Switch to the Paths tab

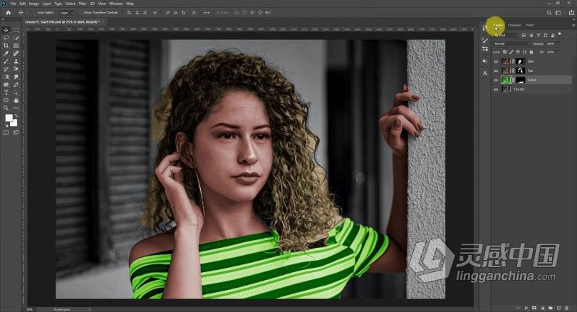[x=530, y=26]
